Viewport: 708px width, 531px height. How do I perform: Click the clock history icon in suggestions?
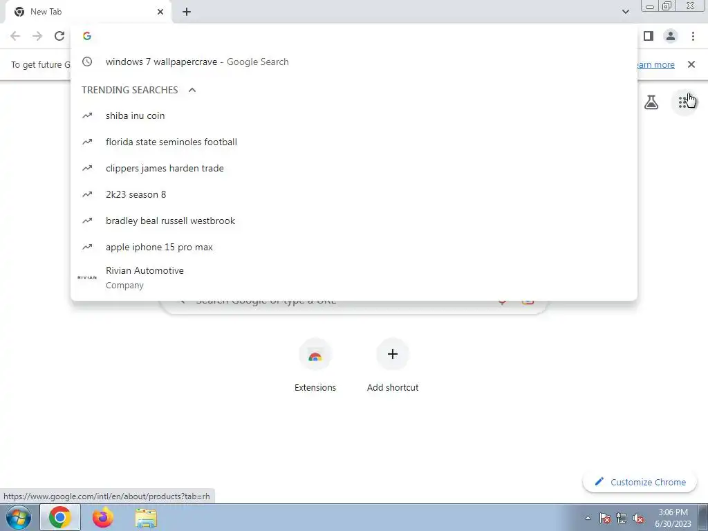(x=87, y=62)
